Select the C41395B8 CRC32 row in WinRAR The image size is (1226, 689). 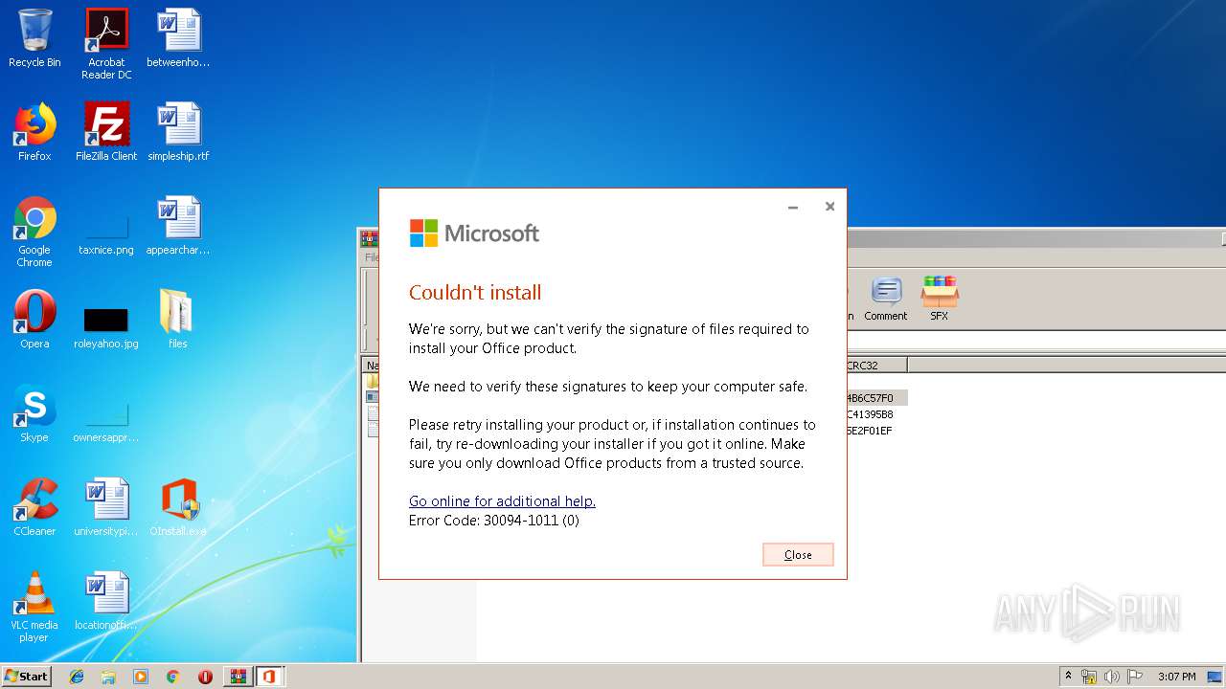[870, 414]
